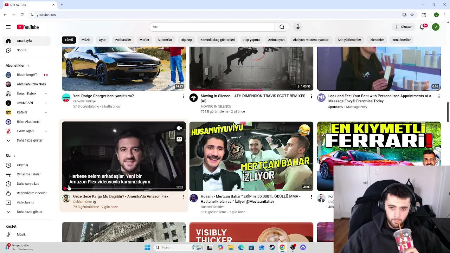Select the Son yüklenenler chip
Viewport: 450px width, 253px height.
click(x=349, y=40)
